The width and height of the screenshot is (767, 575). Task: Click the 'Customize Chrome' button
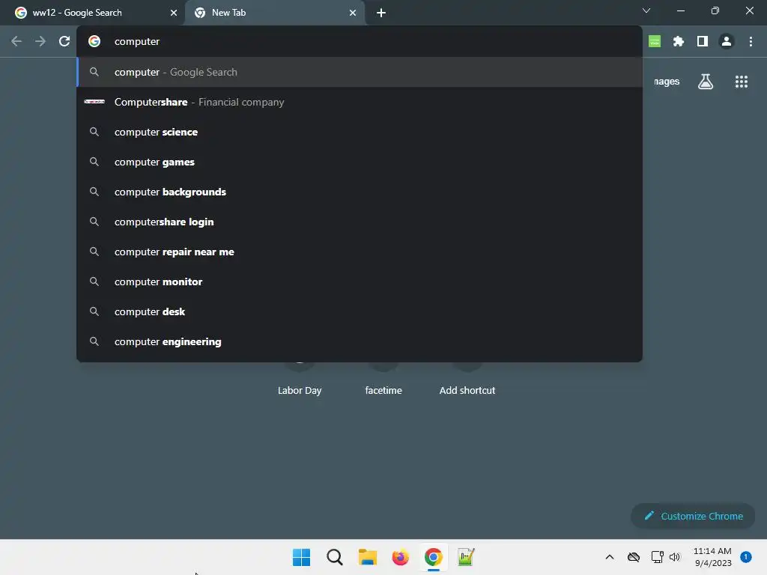tap(693, 516)
